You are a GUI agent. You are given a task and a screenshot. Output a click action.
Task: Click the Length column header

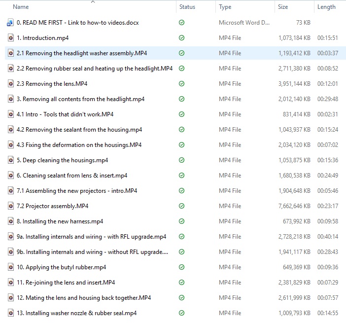(x=326, y=7)
